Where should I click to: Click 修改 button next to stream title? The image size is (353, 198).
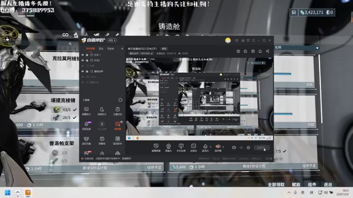(164, 49)
